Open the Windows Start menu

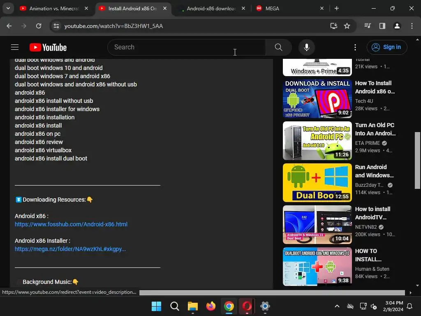pyautogui.click(x=156, y=306)
